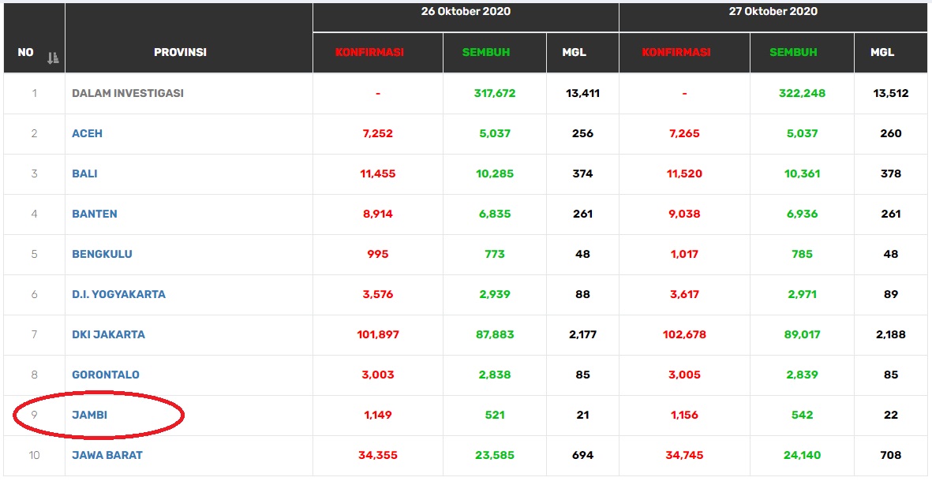The height and width of the screenshot is (481, 932).
Task: Click KONFIRMASI header under 26 Oktober
Action: tap(369, 53)
